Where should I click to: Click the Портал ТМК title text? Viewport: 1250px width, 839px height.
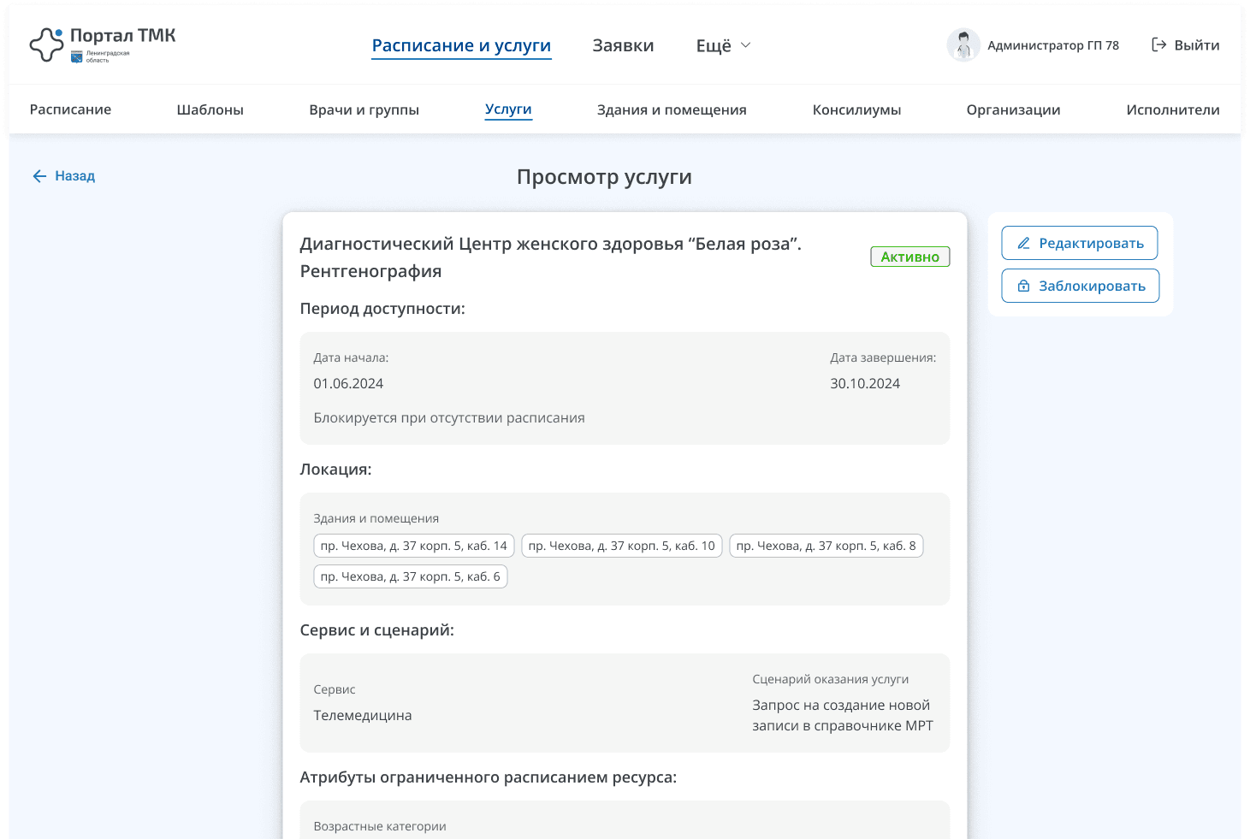click(x=123, y=36)
